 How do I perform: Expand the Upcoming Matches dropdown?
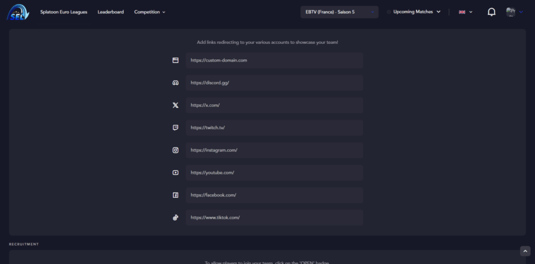[414, 12]
